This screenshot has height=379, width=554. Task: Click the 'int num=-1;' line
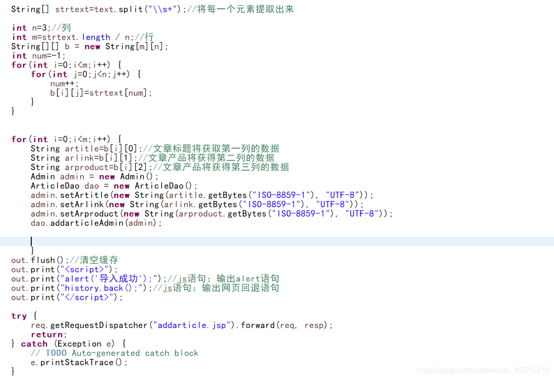point(39,56)
